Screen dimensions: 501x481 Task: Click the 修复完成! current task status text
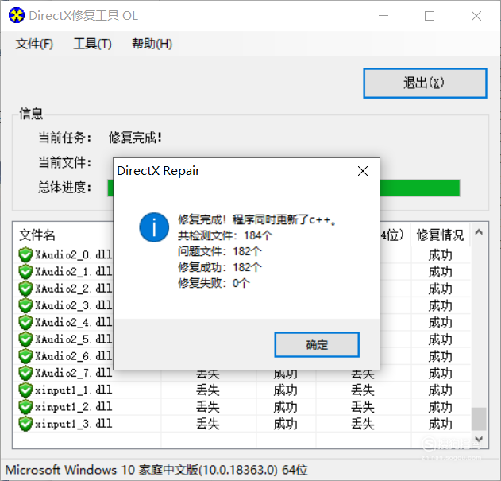[x=135, y=138]
